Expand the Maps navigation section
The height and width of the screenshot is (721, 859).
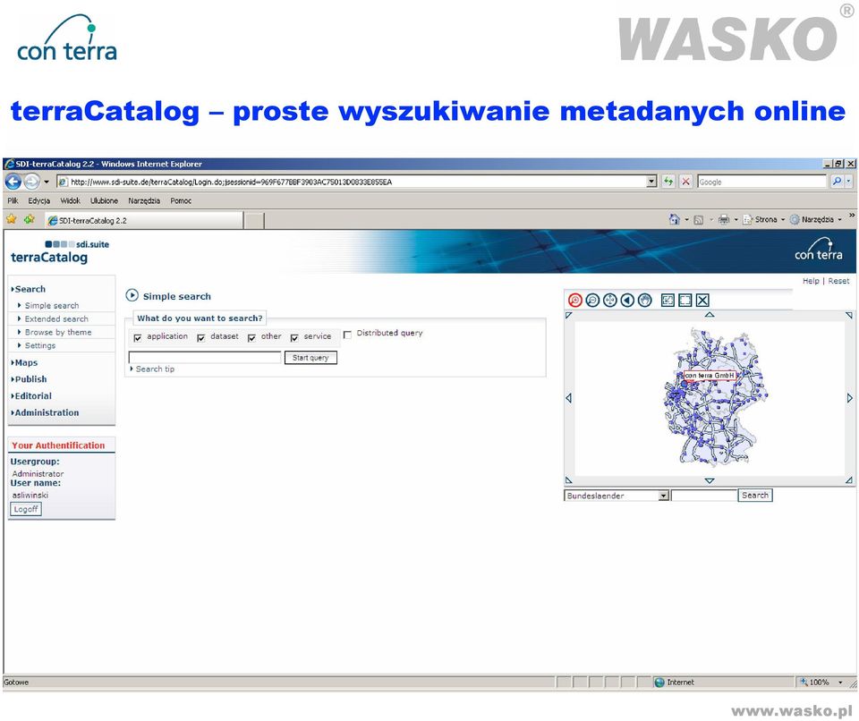(24, 362)
